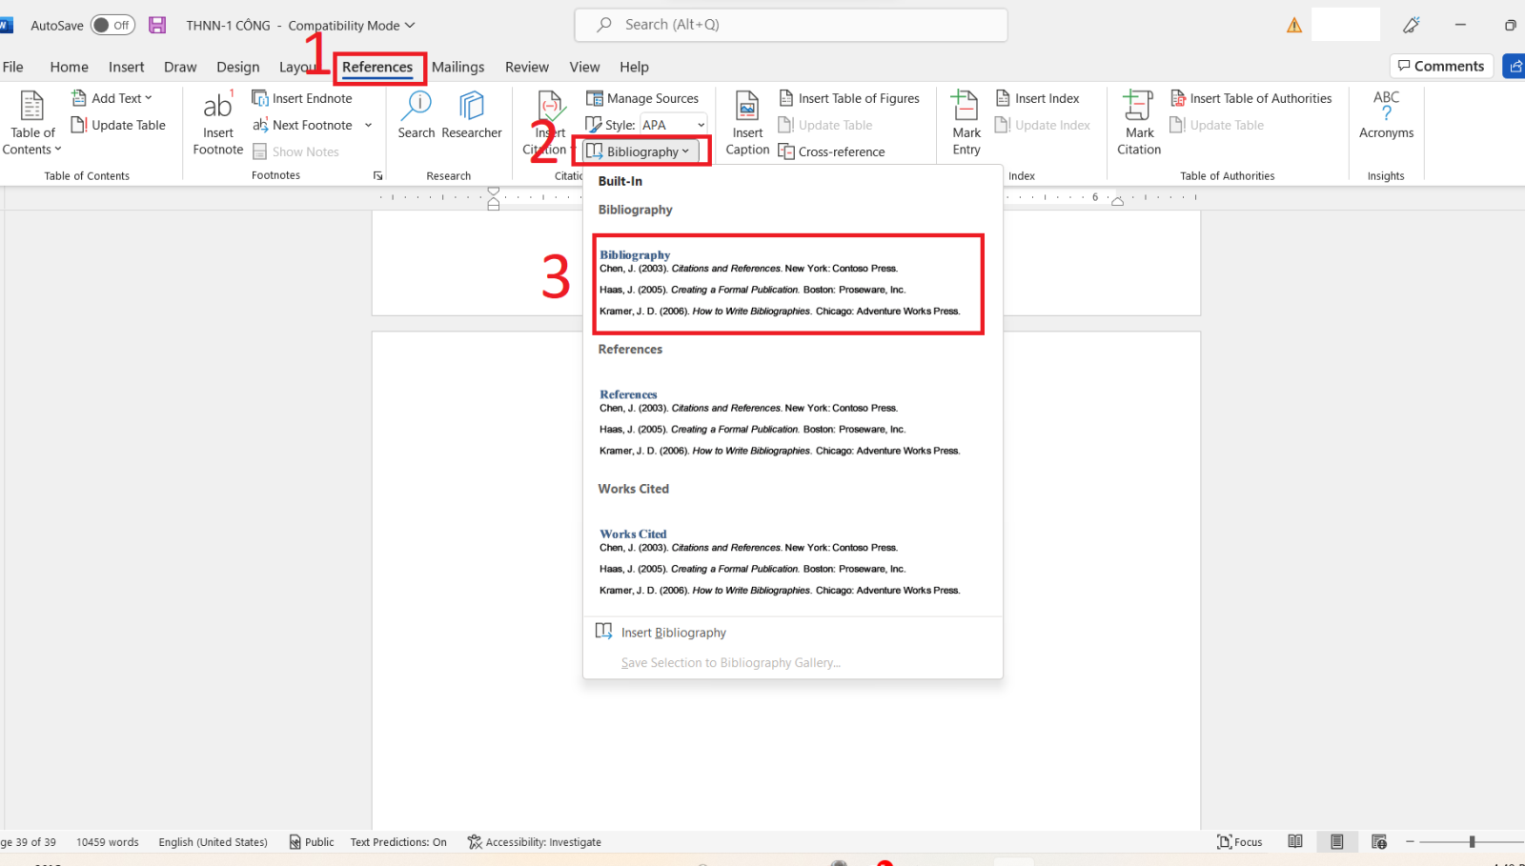Switch to Print Layout view
The width and height of the screenshot is (1525, 866).
(1336, 841)
